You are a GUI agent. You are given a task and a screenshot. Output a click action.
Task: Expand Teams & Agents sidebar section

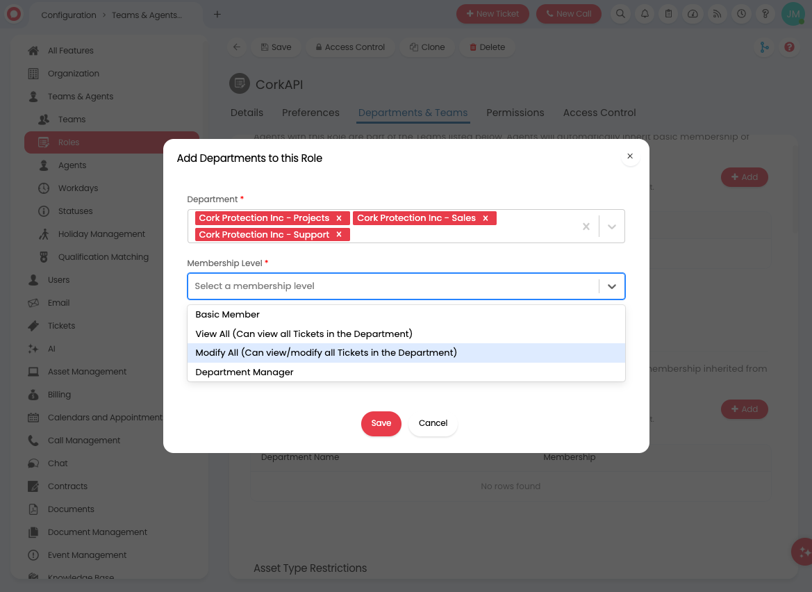click(81, 97)
